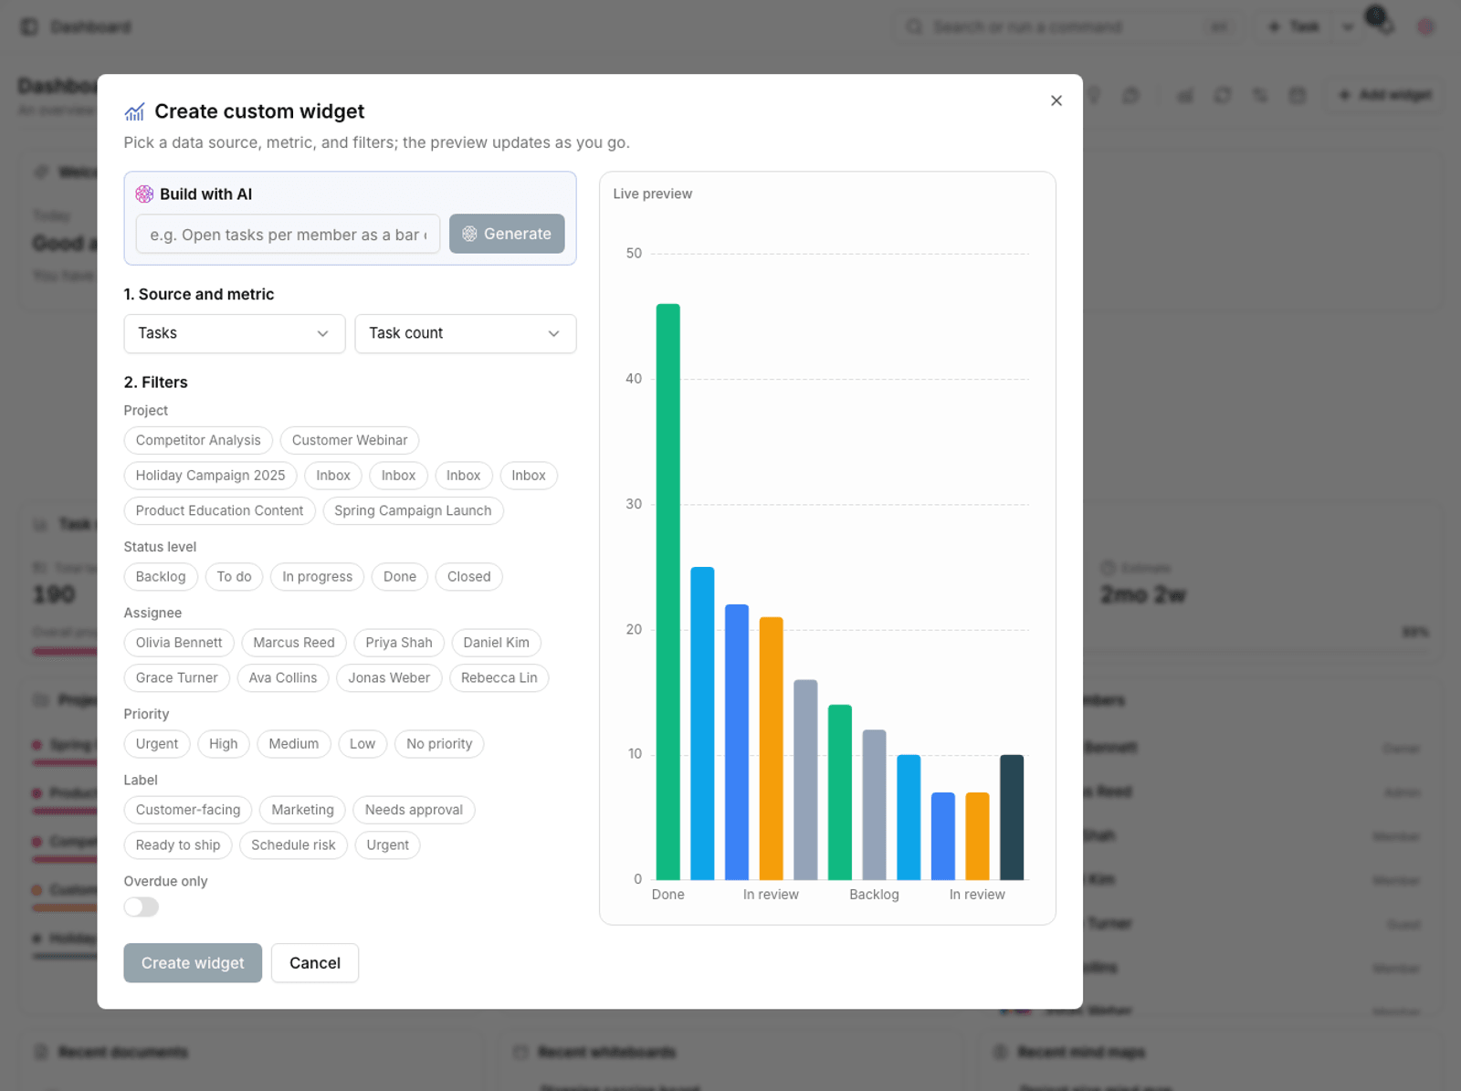
Task: Select assignee Olivia Bennett
Action: [x=179, y=643]
